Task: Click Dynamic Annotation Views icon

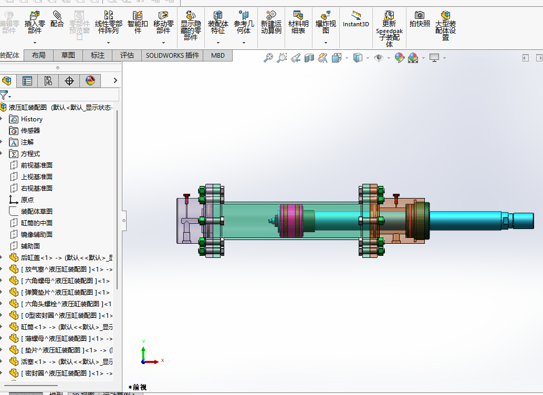Action: [x=323, y=58]
